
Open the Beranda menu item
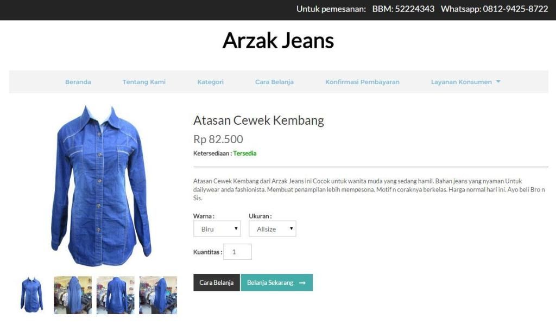coord(78,82)
